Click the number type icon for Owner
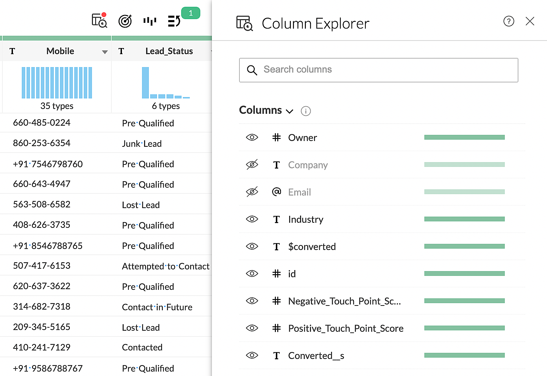 click(276, 138)
